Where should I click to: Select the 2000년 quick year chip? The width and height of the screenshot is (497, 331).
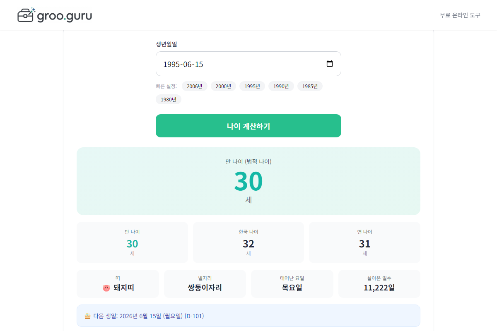[223, 86]
